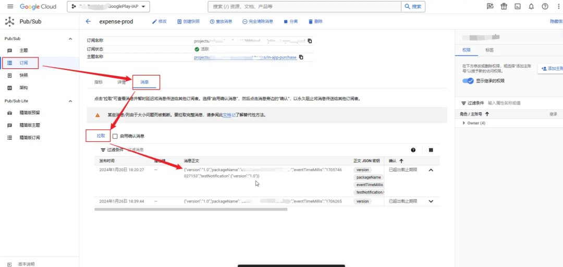Click the 消息正文 column header
563x267 pixels.
point(192,161)
